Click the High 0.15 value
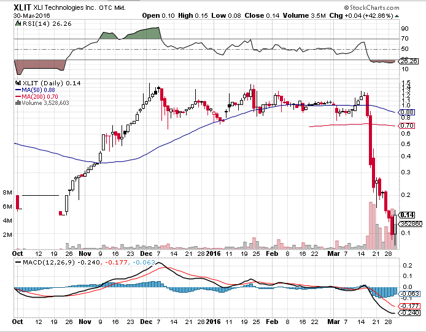The width and height of the screenshot is (426, 332). click(193, 16)
